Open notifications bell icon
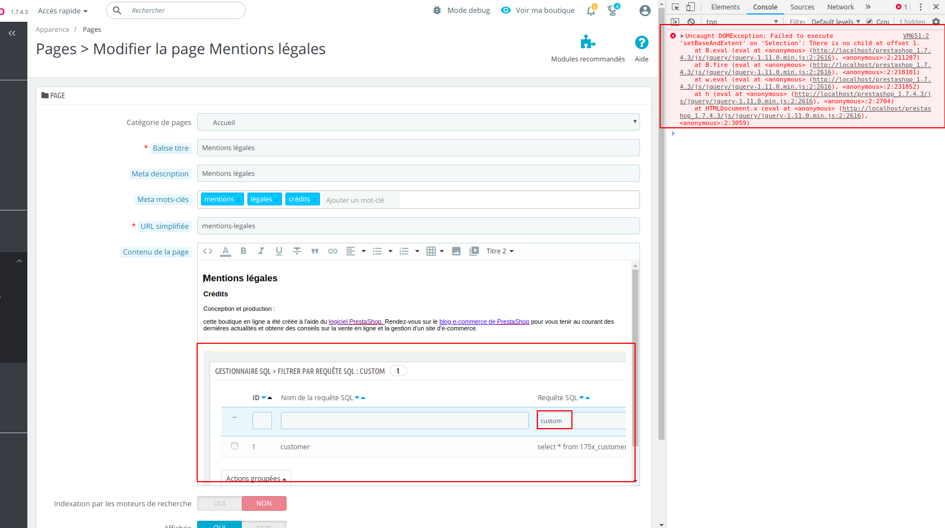The height and width of the screenshot is (528, 945). [x=591, y=11]
